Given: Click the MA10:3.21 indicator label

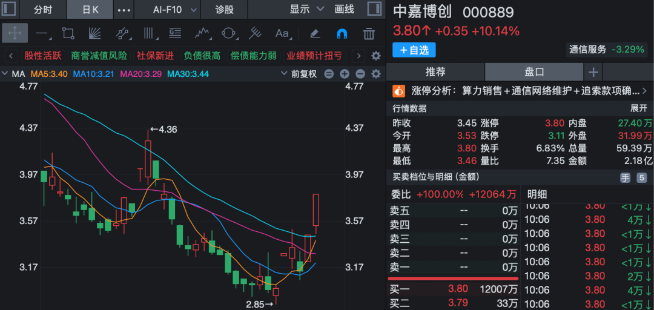Looking at the screenshot, I should coord(94,74).
